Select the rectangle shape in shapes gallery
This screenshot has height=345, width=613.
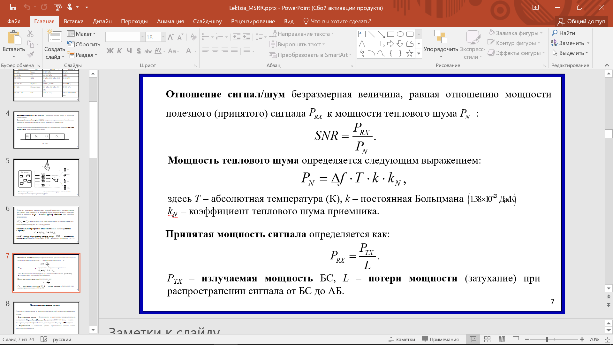click(390, 34)
